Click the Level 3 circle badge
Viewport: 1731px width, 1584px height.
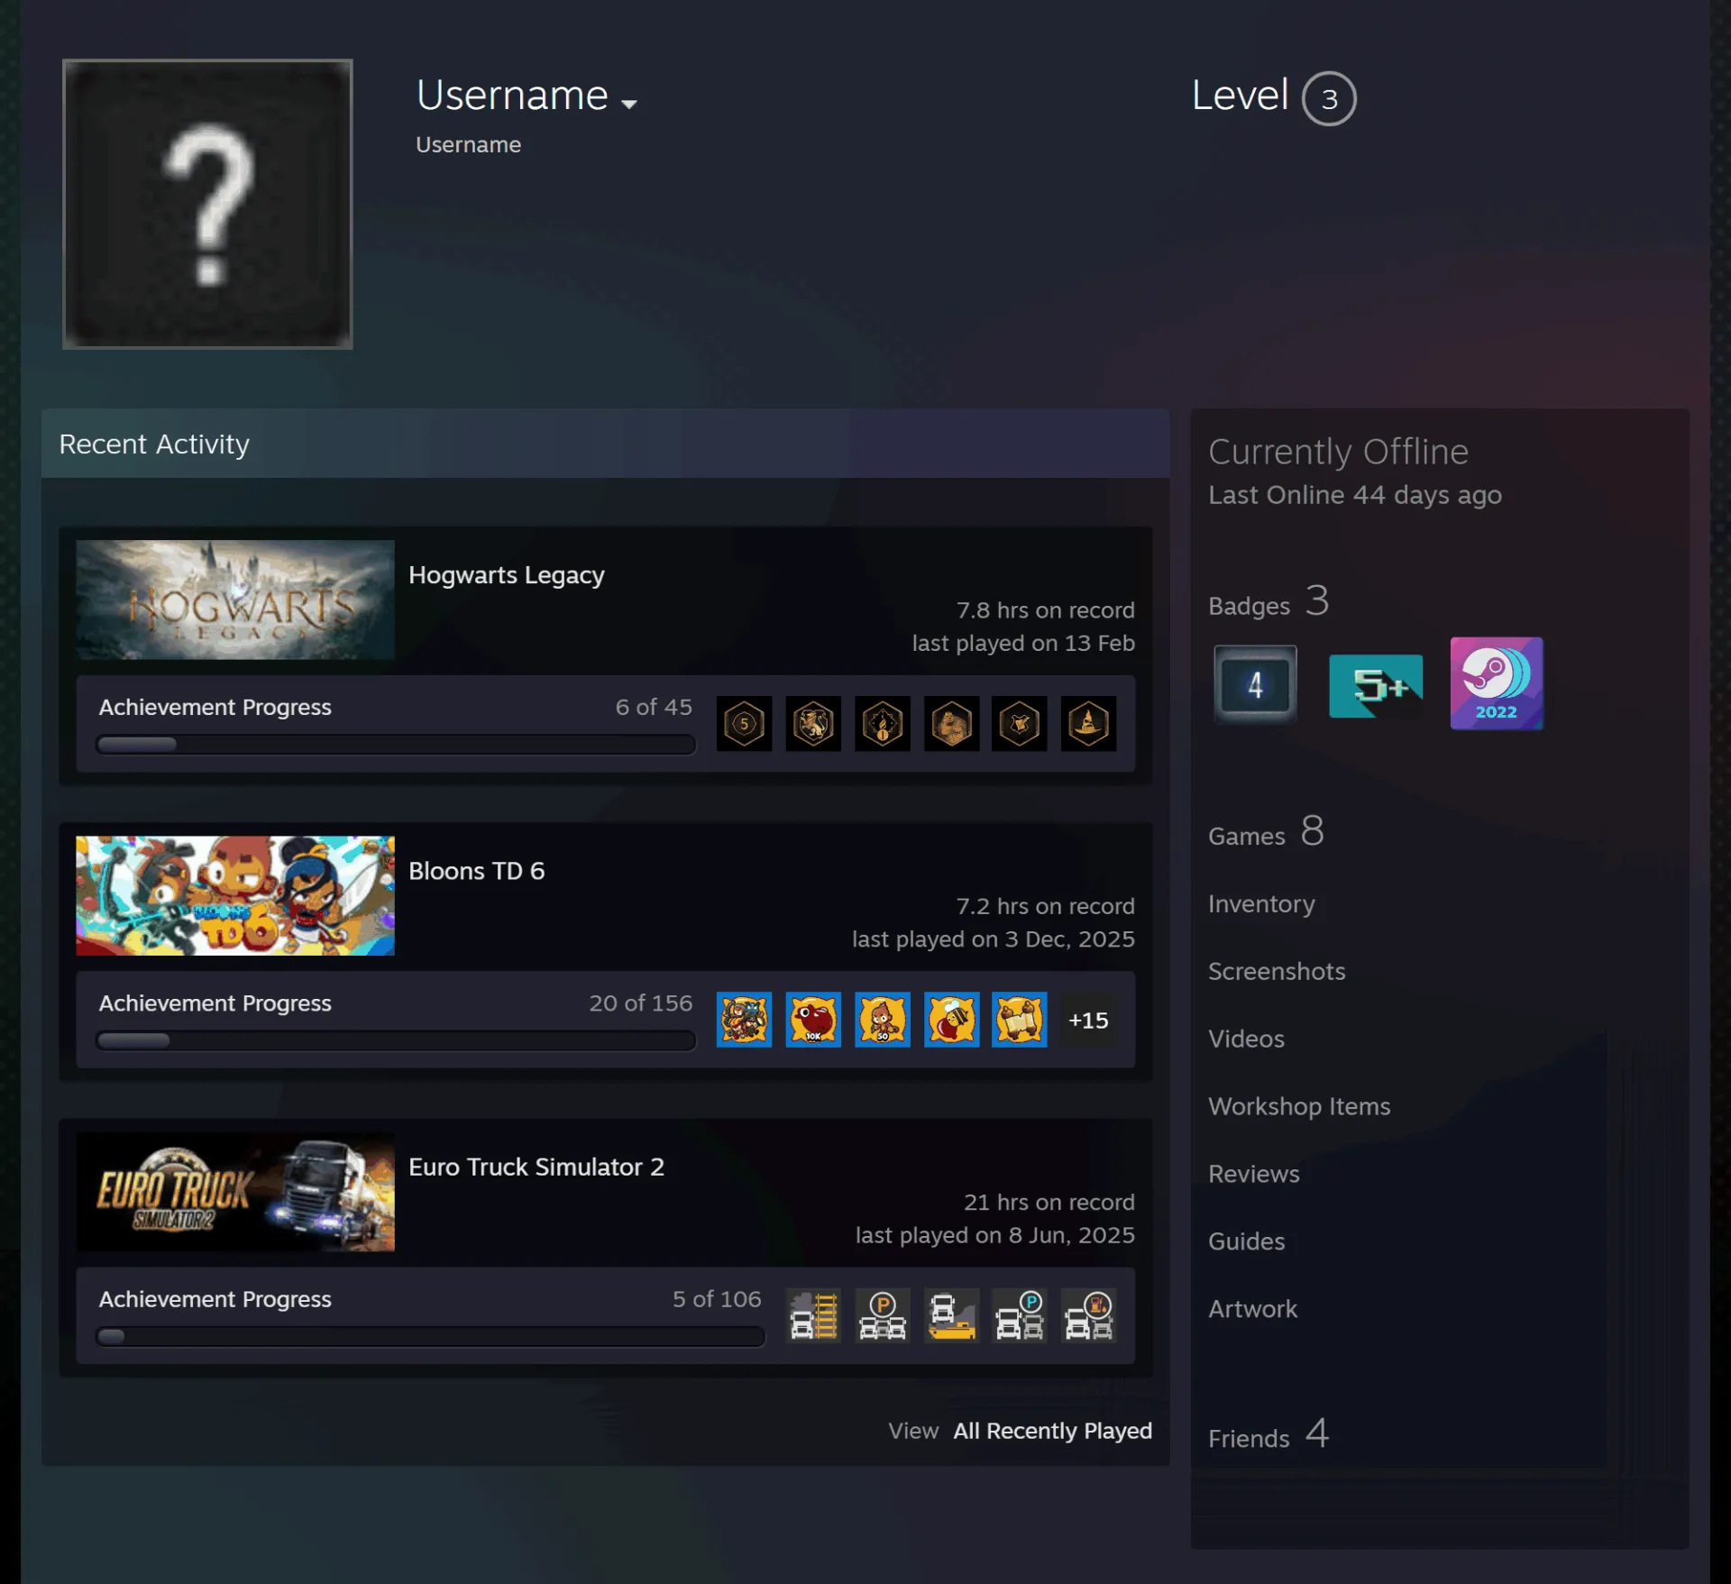click(1329, 98)
